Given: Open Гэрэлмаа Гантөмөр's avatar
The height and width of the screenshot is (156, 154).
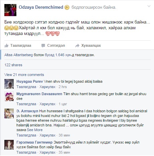Looking at the screenshot, I should [9, 145].
